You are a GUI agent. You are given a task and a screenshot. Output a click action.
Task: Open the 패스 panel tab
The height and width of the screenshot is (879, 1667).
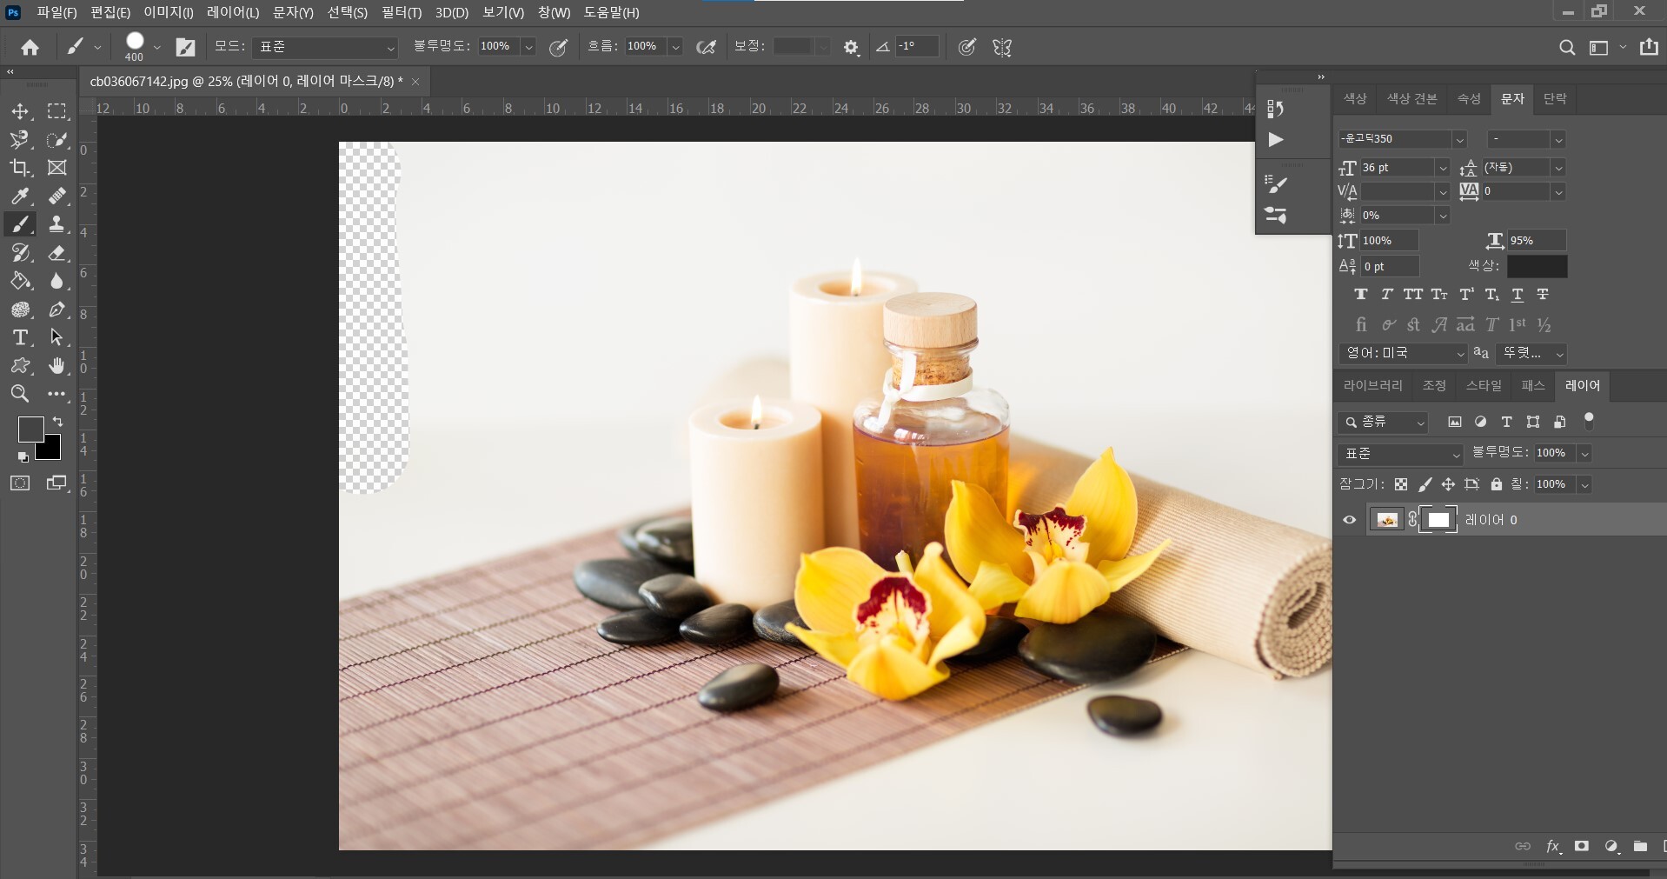coord(1532,385)
